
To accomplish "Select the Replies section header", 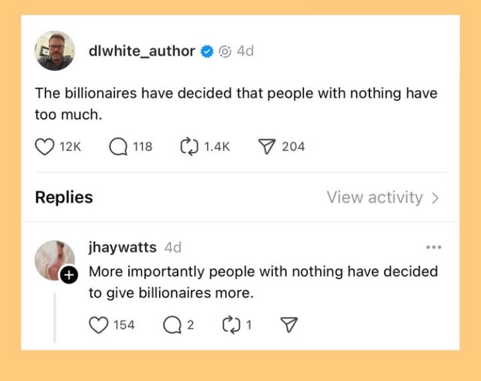I will [64, 198].
